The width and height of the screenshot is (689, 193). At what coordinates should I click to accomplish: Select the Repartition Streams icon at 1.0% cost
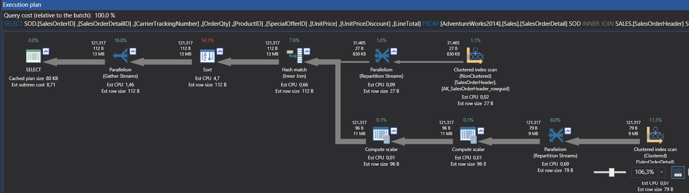(382, 56)
